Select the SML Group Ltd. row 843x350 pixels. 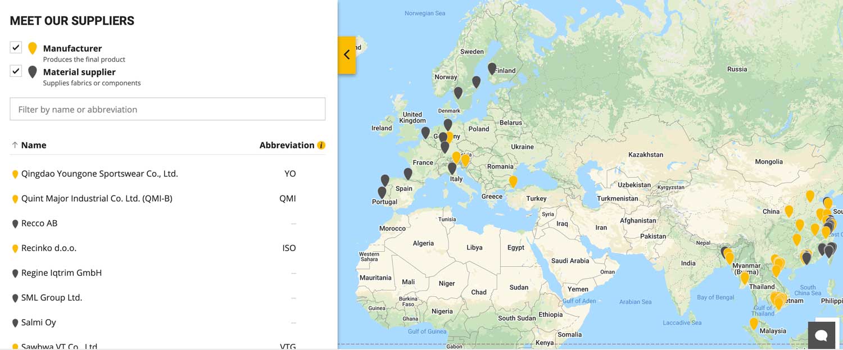(x=167, y=297)
